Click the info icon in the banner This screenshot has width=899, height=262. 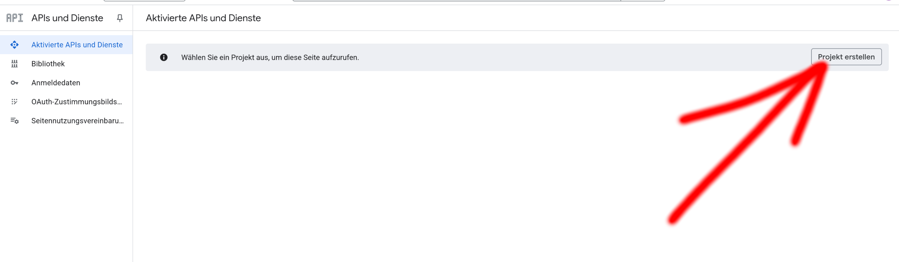pos(164,57)
